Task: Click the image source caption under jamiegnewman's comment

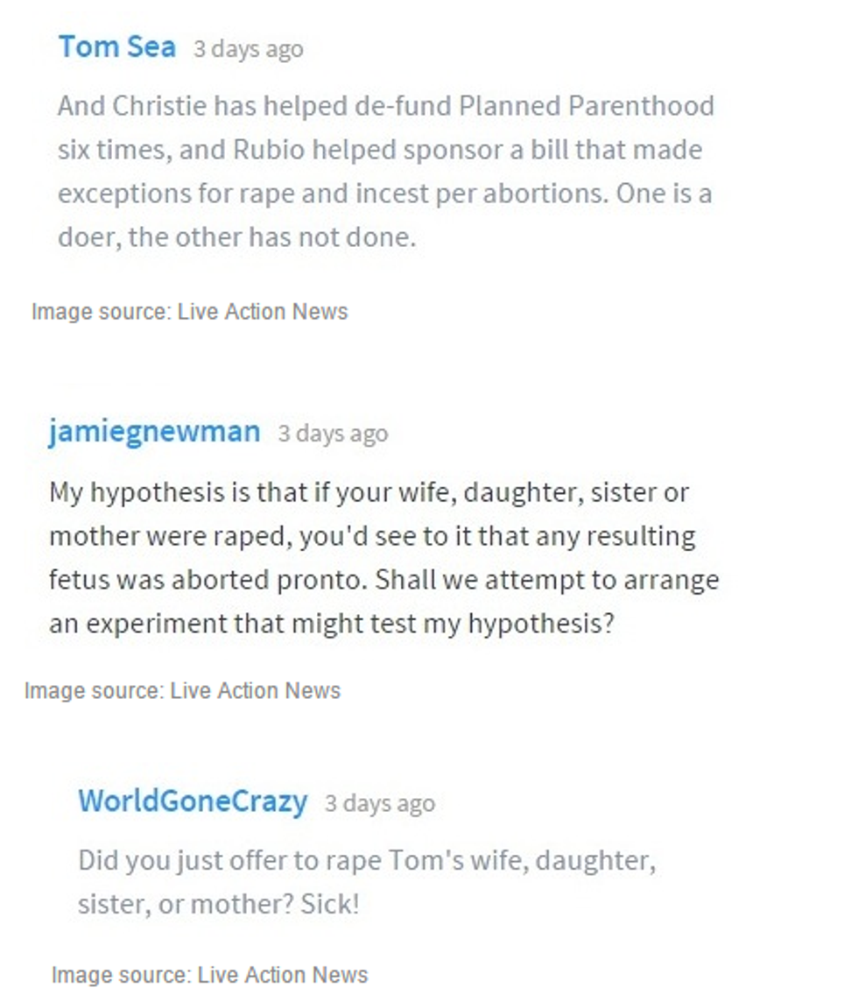Action: coord(182,690)
